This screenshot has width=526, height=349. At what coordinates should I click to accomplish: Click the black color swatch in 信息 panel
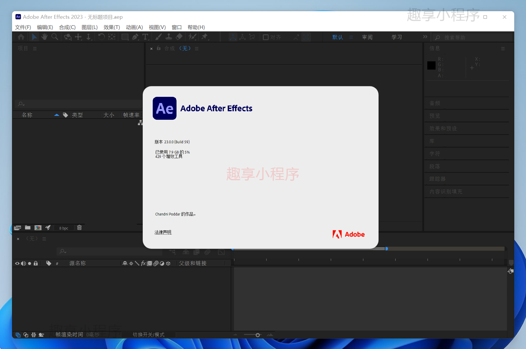[431, 65]
